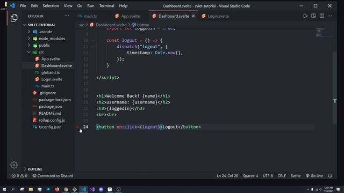Open File Explorer taskbar icon
The width and height of the screenshot is (344, 193).
coord(31,189)
